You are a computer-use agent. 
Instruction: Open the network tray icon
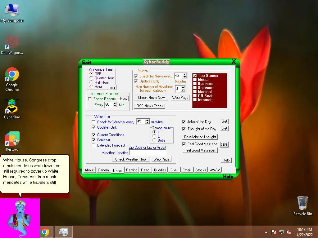(281, 232)
